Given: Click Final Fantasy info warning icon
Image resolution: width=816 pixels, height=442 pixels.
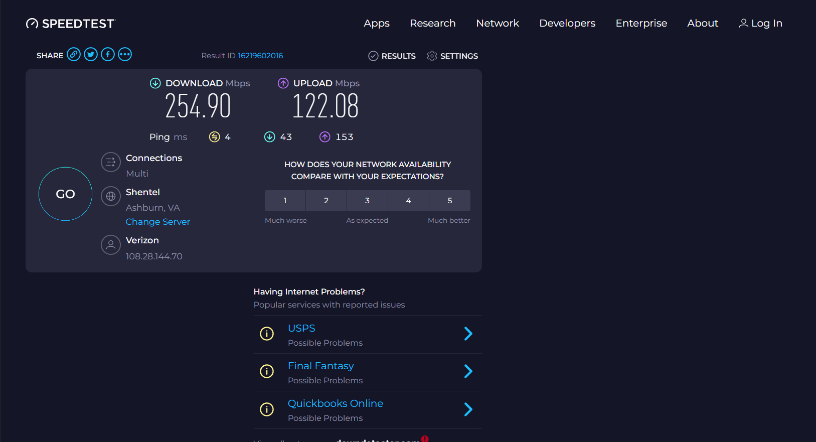Looking at the screenshot, I should pos(267,371).
